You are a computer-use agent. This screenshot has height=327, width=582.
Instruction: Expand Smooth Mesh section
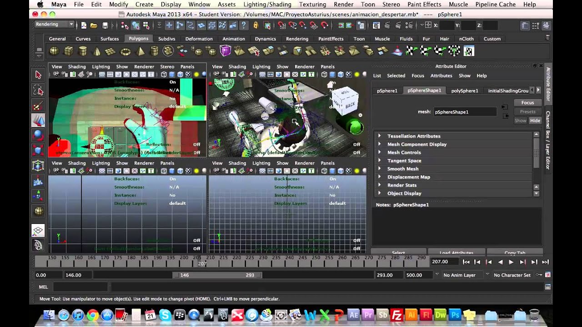coord(379,168)
